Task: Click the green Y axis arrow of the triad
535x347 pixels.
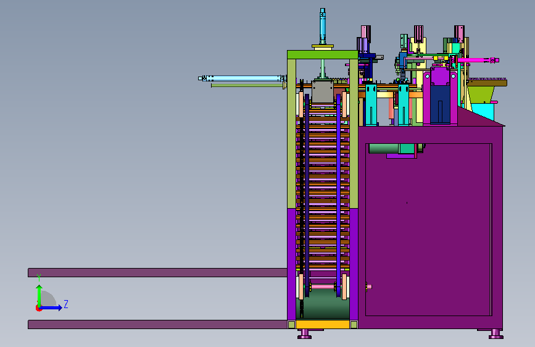Action: coord(39,296)
